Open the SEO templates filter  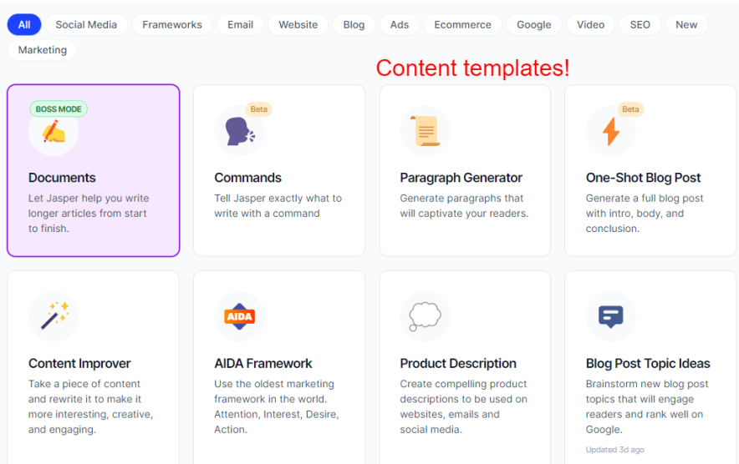(x=640, y=25)
